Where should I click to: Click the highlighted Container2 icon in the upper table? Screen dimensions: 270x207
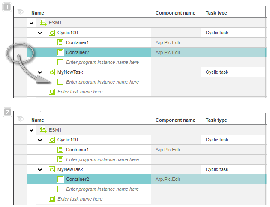point(60,52)
